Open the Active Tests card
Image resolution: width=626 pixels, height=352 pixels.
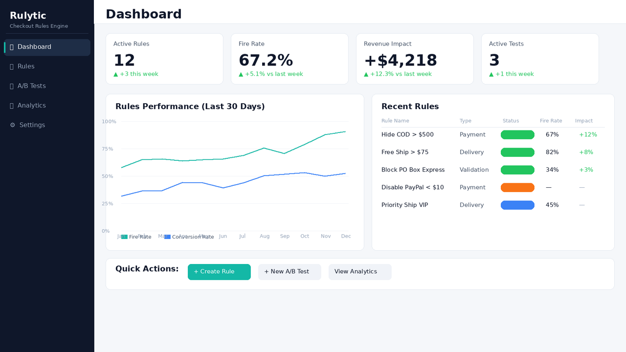pos(540,59)
